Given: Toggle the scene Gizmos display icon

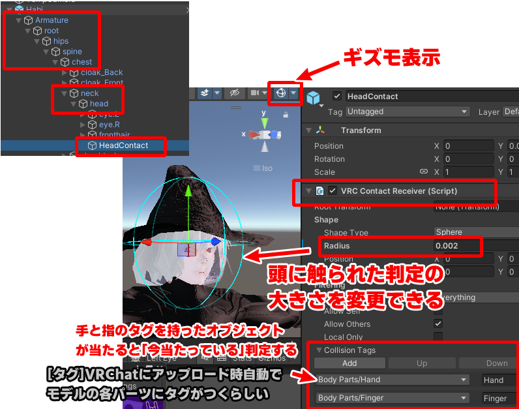Looking at the screenshot, I should tap(281, 93).
